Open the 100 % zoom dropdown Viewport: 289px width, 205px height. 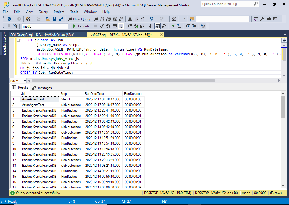tap(25, 81)
